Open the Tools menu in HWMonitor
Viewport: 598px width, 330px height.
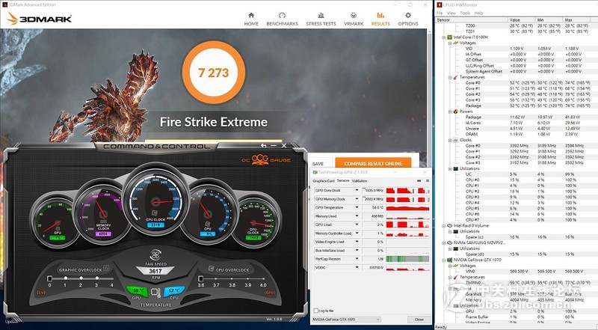pyautogui.click(x=465, y=13)
